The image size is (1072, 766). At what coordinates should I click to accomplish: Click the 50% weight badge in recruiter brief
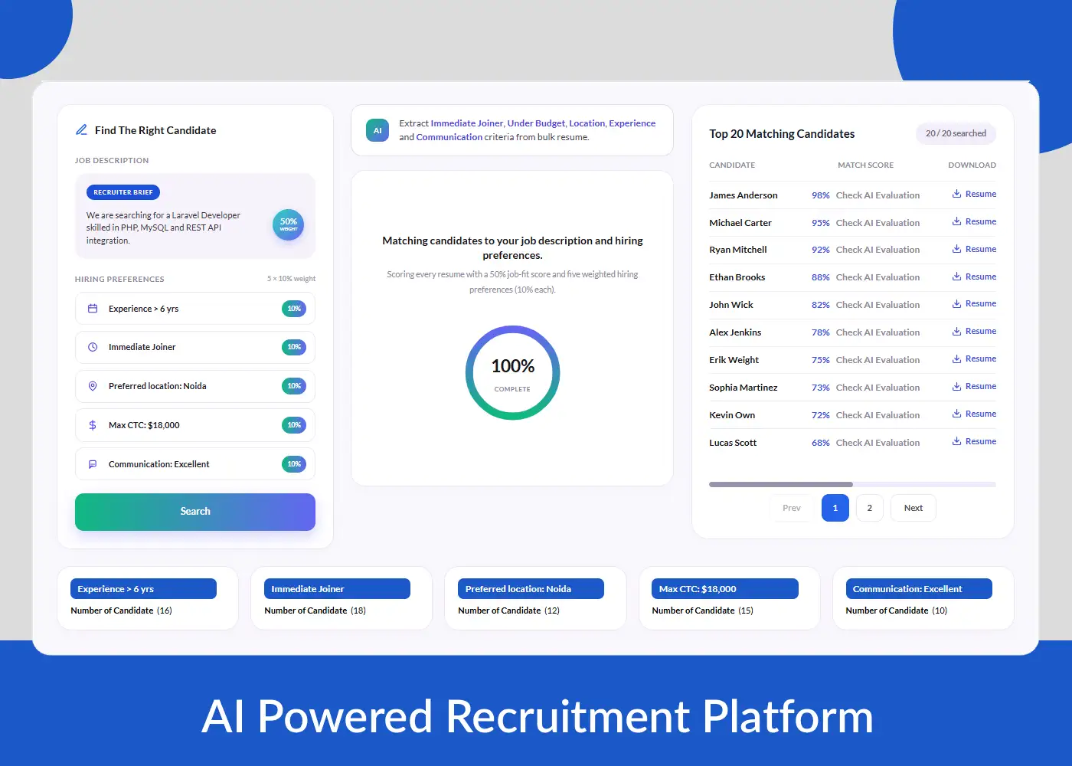click(x=289, y=224)
